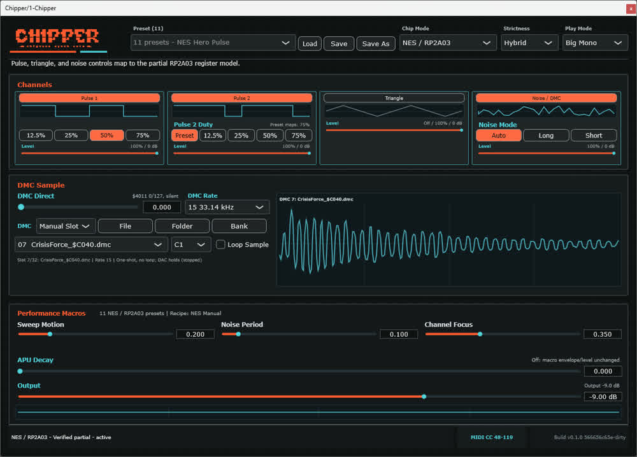This screenshot has width=637, height=457.
Task: Select 50% duty for Pulse 2
Action: click(x=269, y=136)
